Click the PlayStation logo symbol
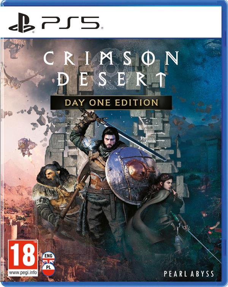The width and height of the screenshot is (228, 287). [22, 23]
